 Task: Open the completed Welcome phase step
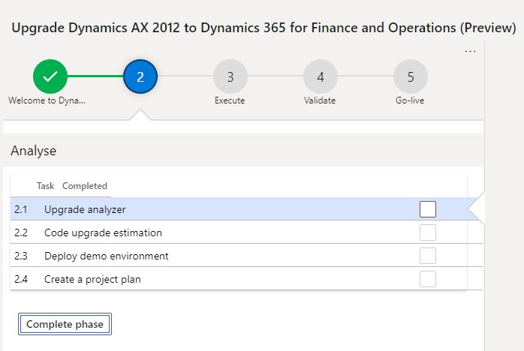(x=50, y=76)
